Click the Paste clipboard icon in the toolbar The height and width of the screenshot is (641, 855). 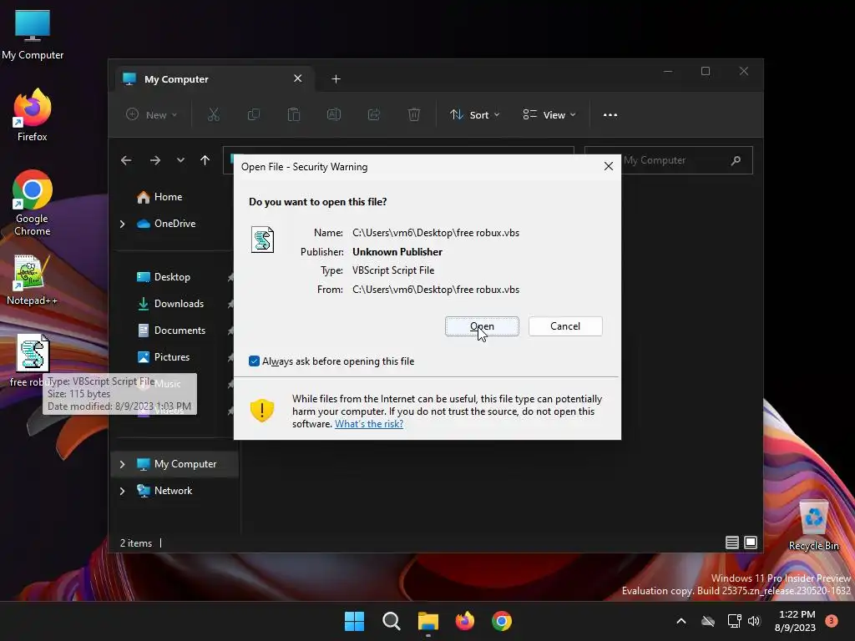(x=293, y=114)
